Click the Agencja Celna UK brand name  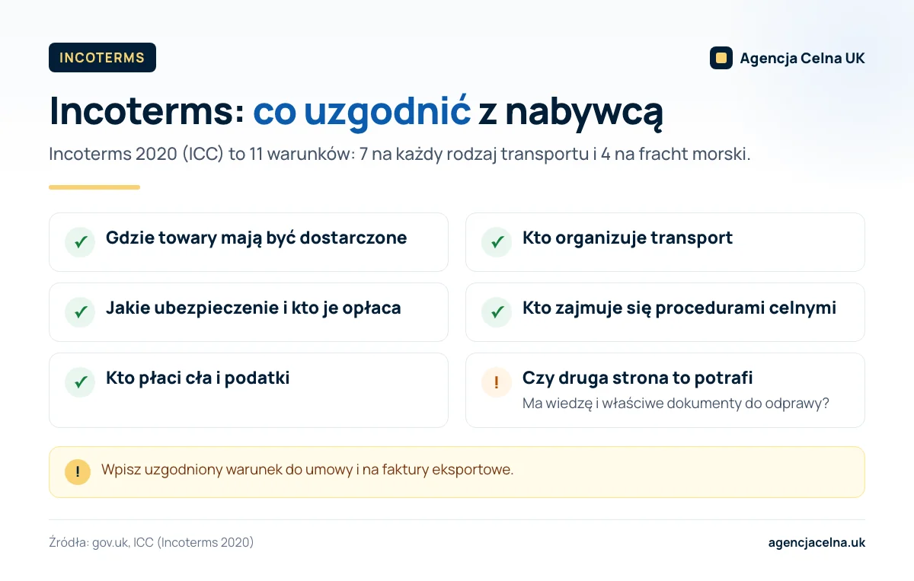pos(802,59)
